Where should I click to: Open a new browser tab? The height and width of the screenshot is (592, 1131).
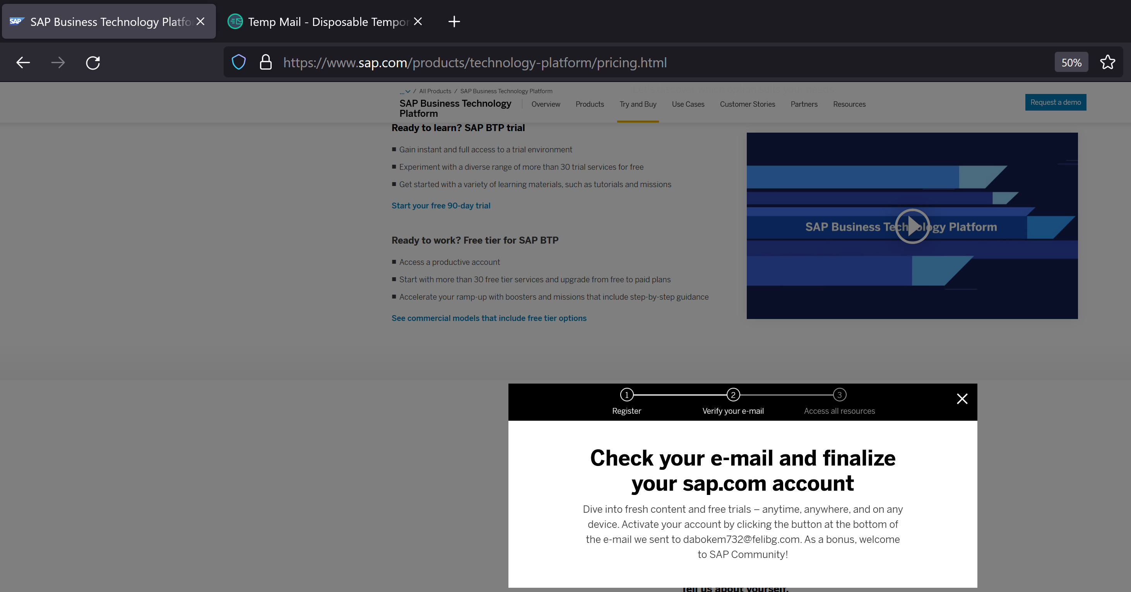pos(454,22)
